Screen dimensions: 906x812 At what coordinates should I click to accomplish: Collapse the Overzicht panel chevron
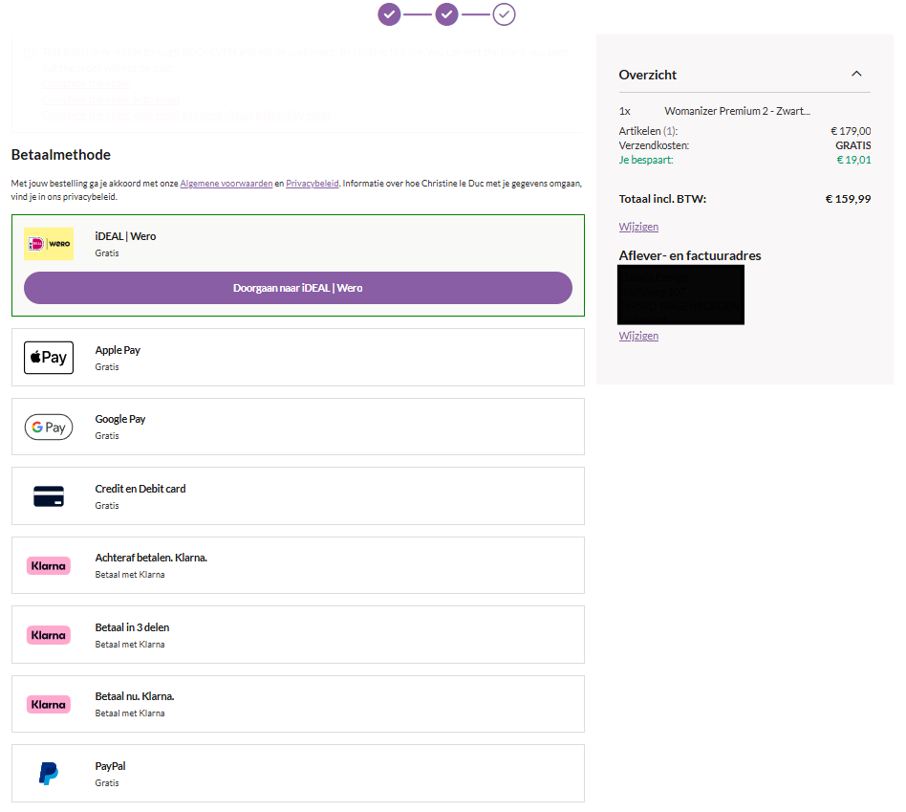pyautogui.click(x=856, y=74)
